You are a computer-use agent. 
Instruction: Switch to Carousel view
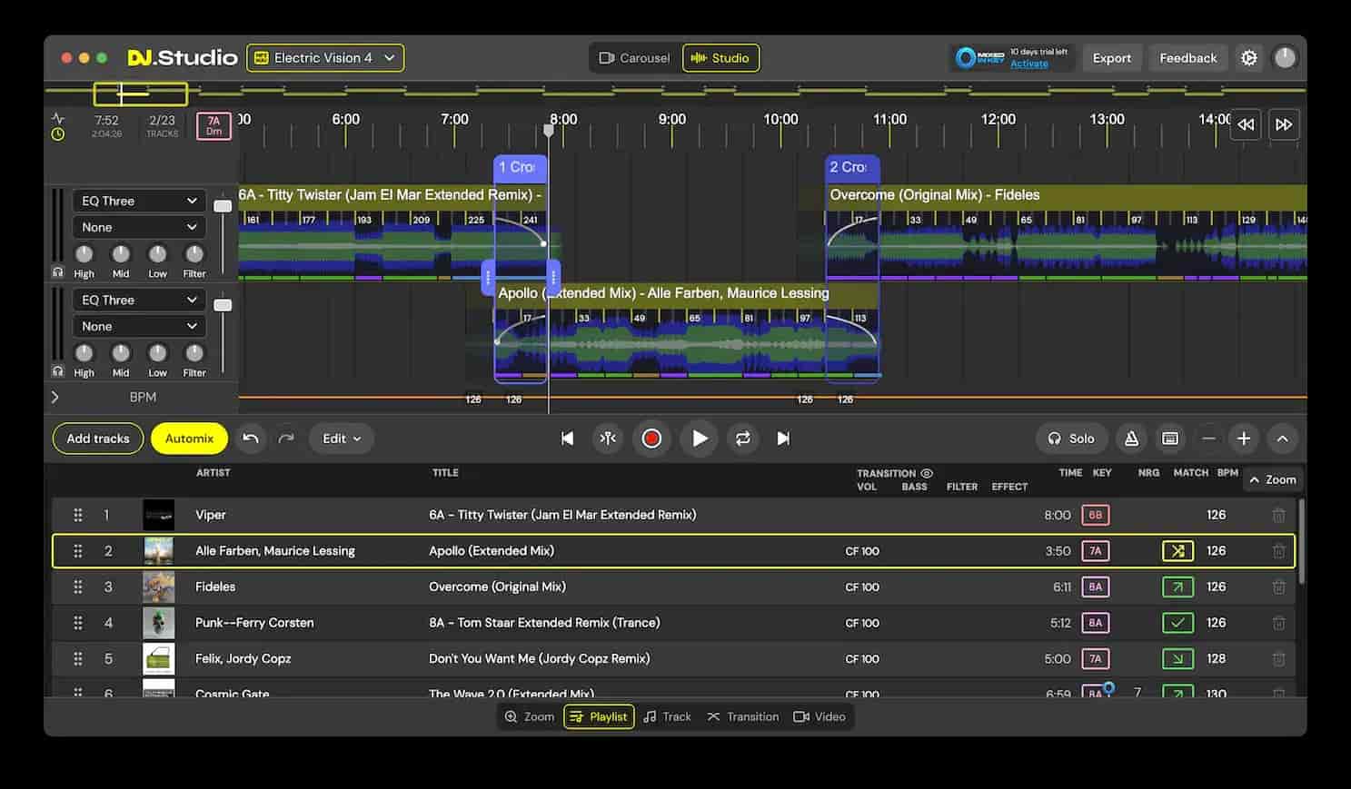pos(633,57)
